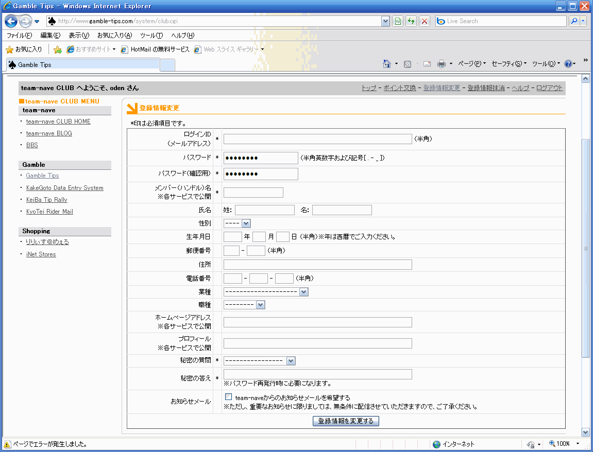Stop loading with the red X icon
This screenshot has height=452, width=593.
(x=425, y=21)
